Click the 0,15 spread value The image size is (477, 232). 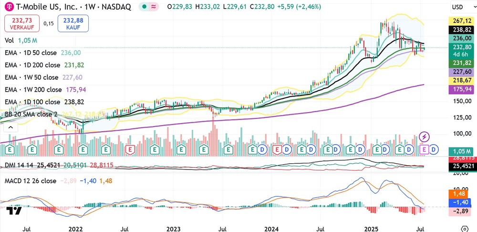pyautogui.click(x=48, y=23)
